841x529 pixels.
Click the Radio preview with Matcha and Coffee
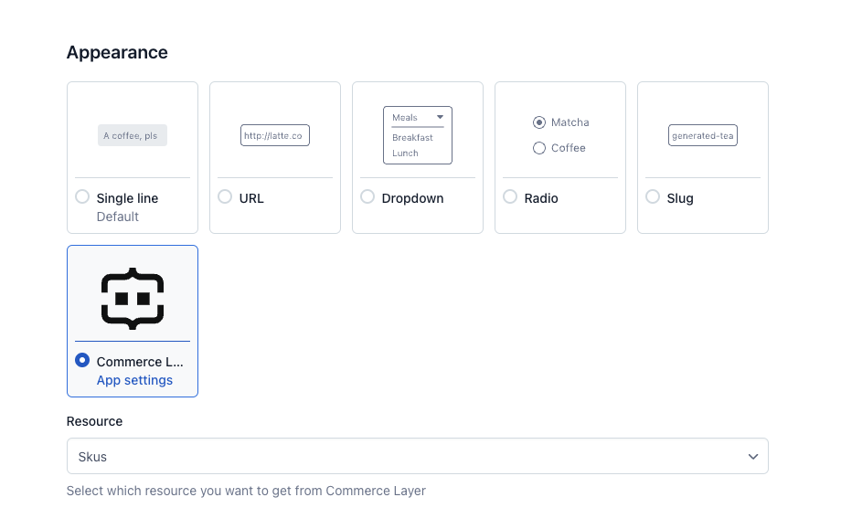click(x=560, y=135)
